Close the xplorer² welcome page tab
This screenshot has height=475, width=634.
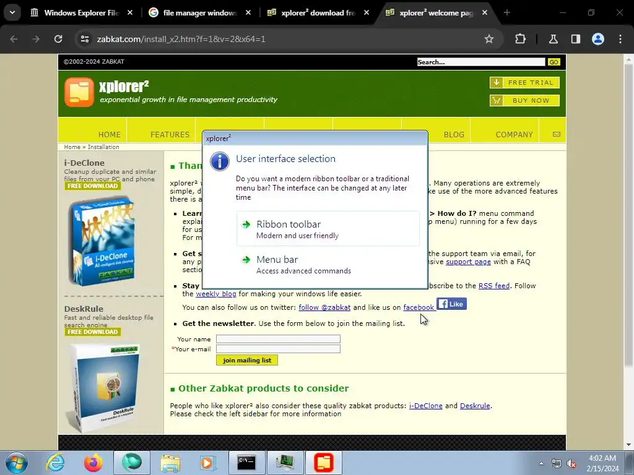tap(484, 12)
